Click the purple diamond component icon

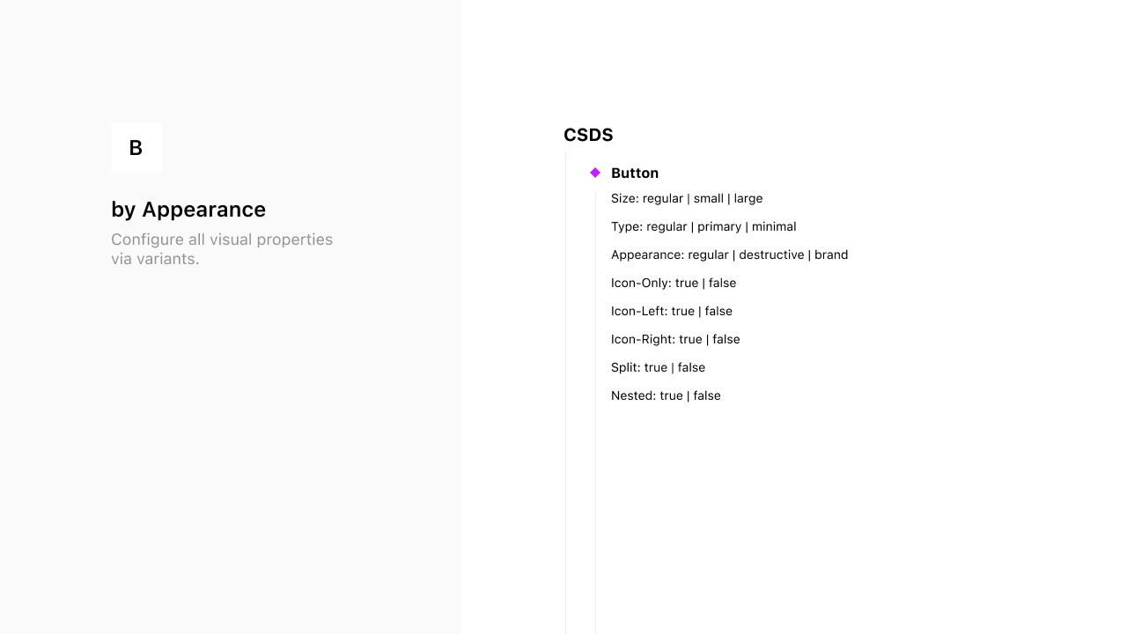point(595,173)
